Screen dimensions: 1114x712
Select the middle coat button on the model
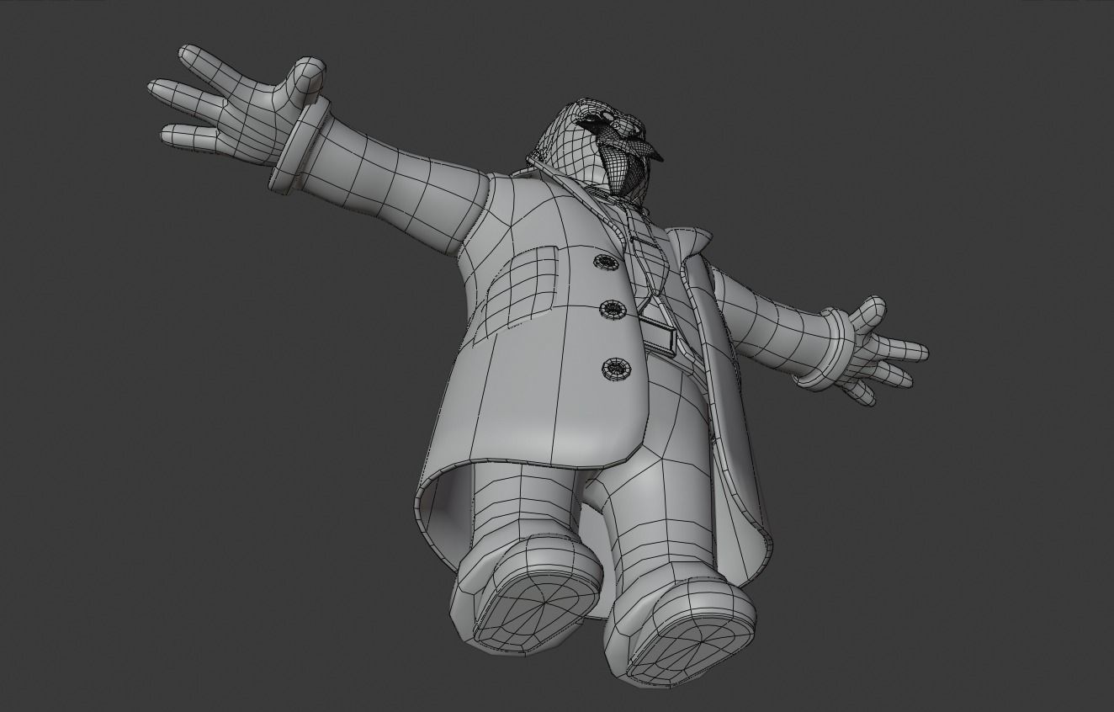[613, 310]
